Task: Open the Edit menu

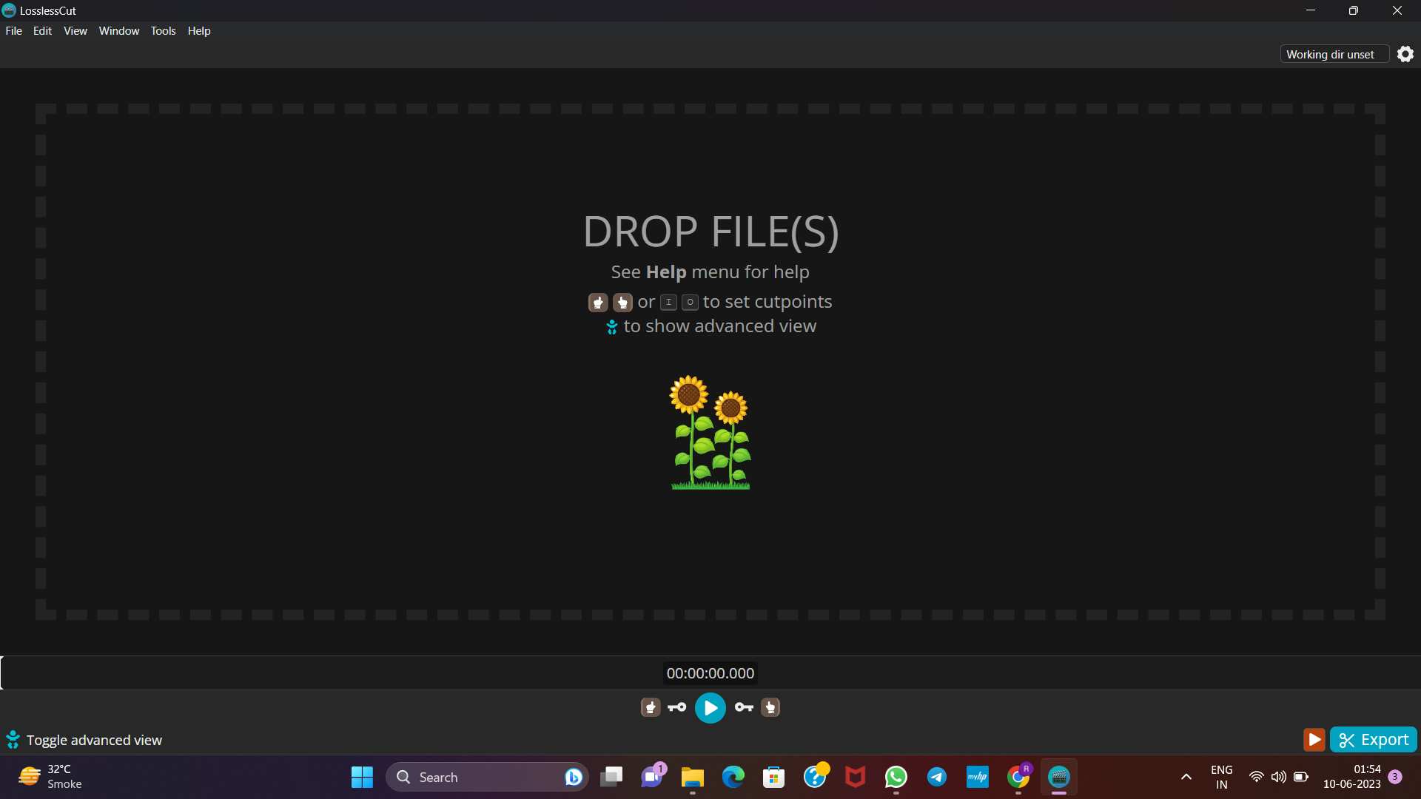Action: [x=42, y=30]
